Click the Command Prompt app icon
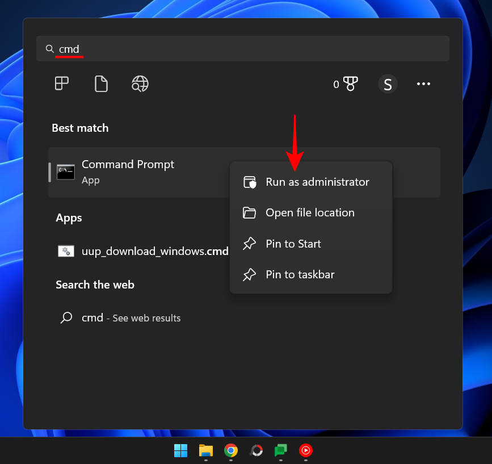492x464 pixels. coord(66,171)
